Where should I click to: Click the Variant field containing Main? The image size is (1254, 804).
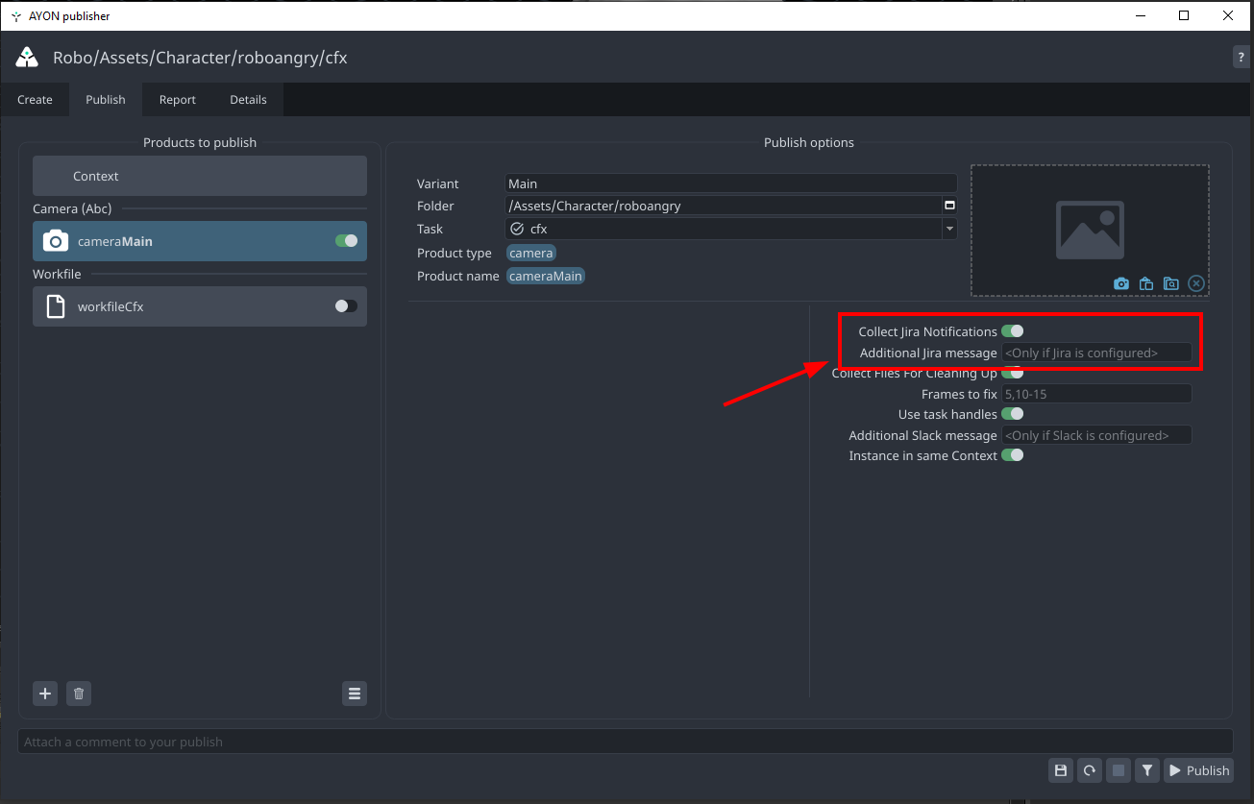pyautogui.click(x=731, y=183)
